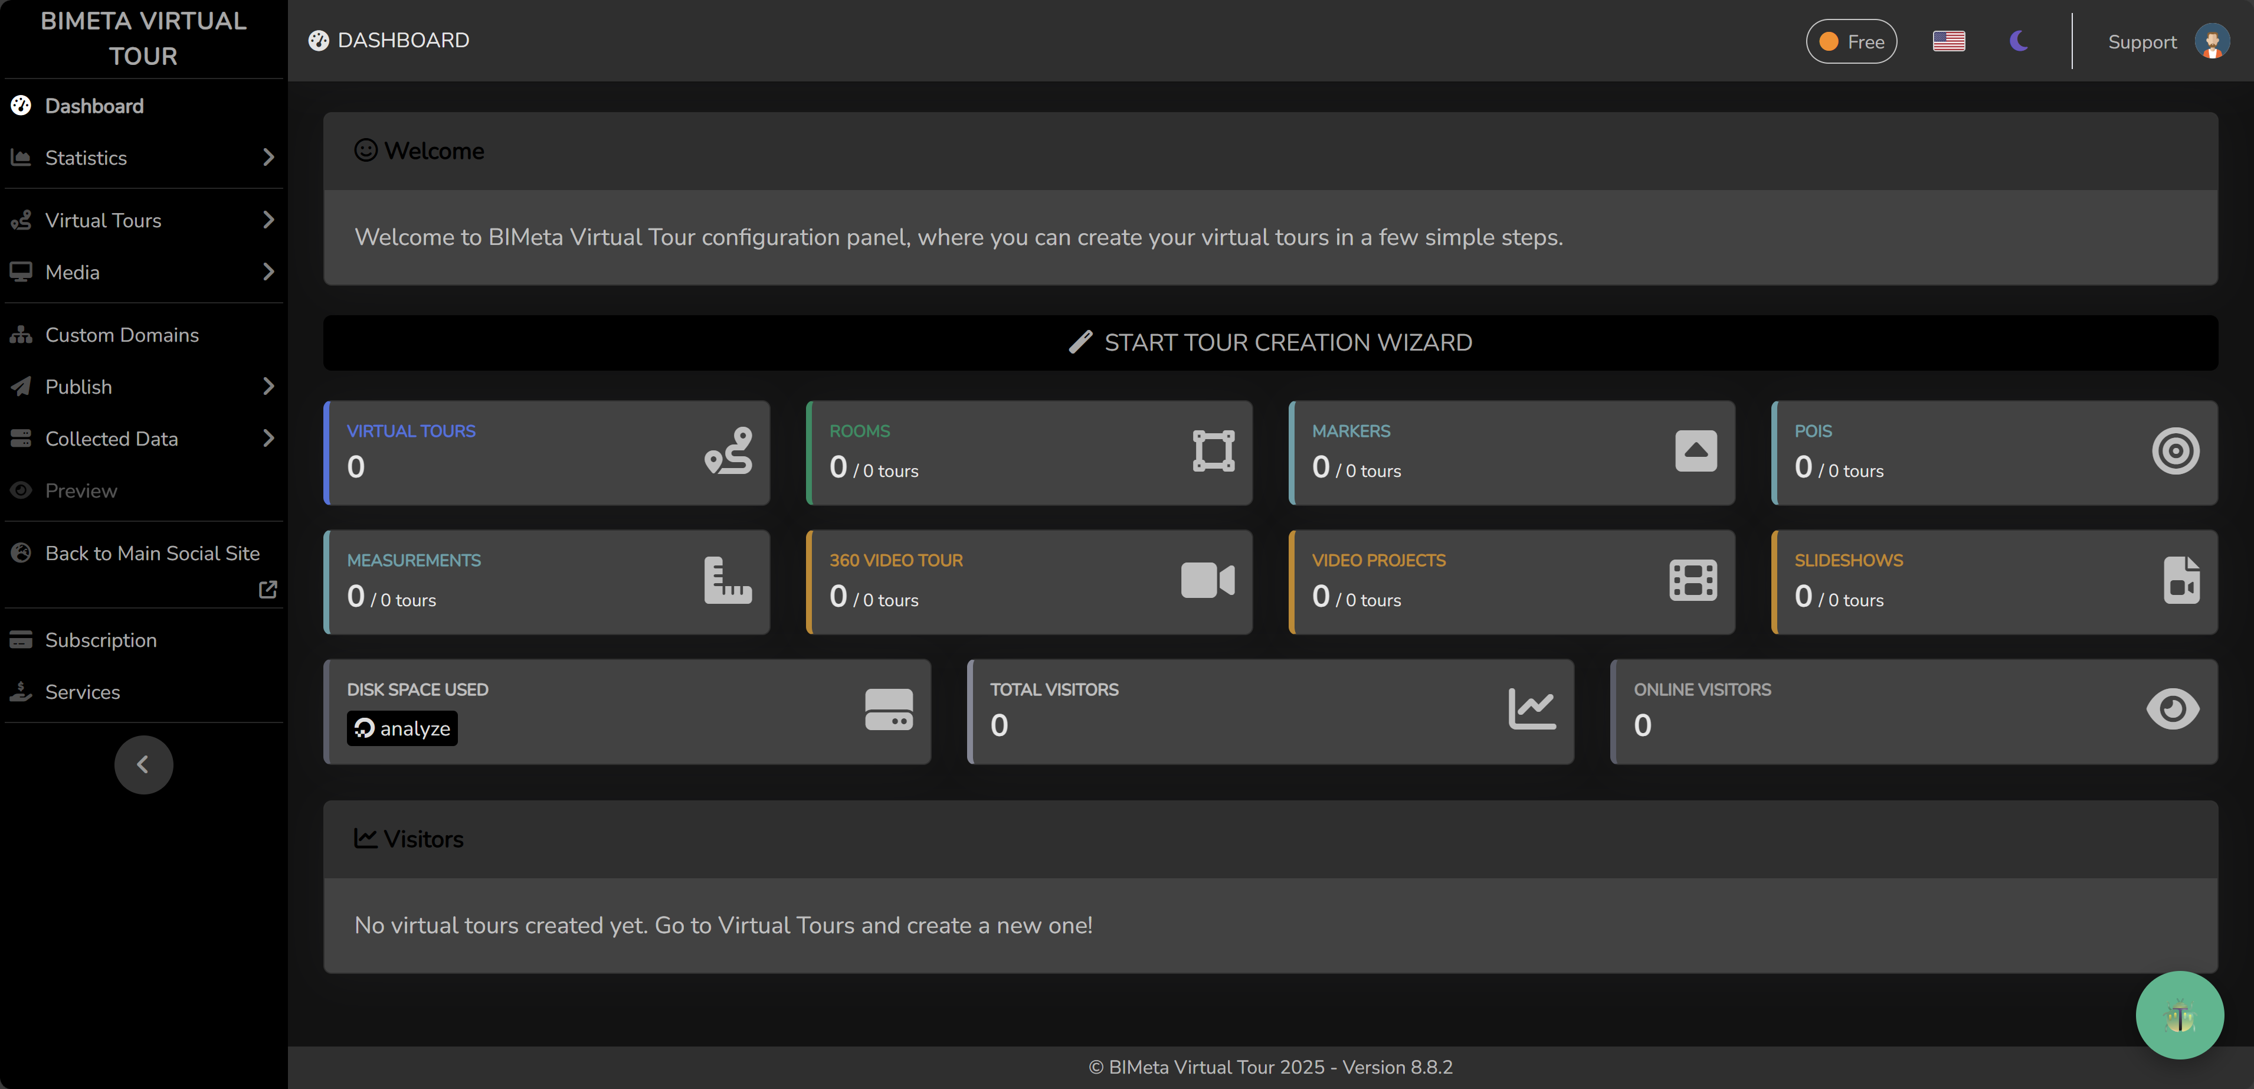The width and height of the screenshot is (2254, 1089).
Task: Click the Video Projects film icon
Action: tap(1693, 580)
